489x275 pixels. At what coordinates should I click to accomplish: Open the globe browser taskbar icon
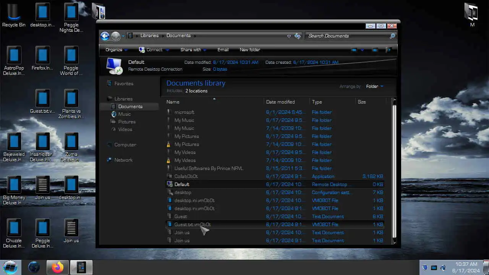34,267
